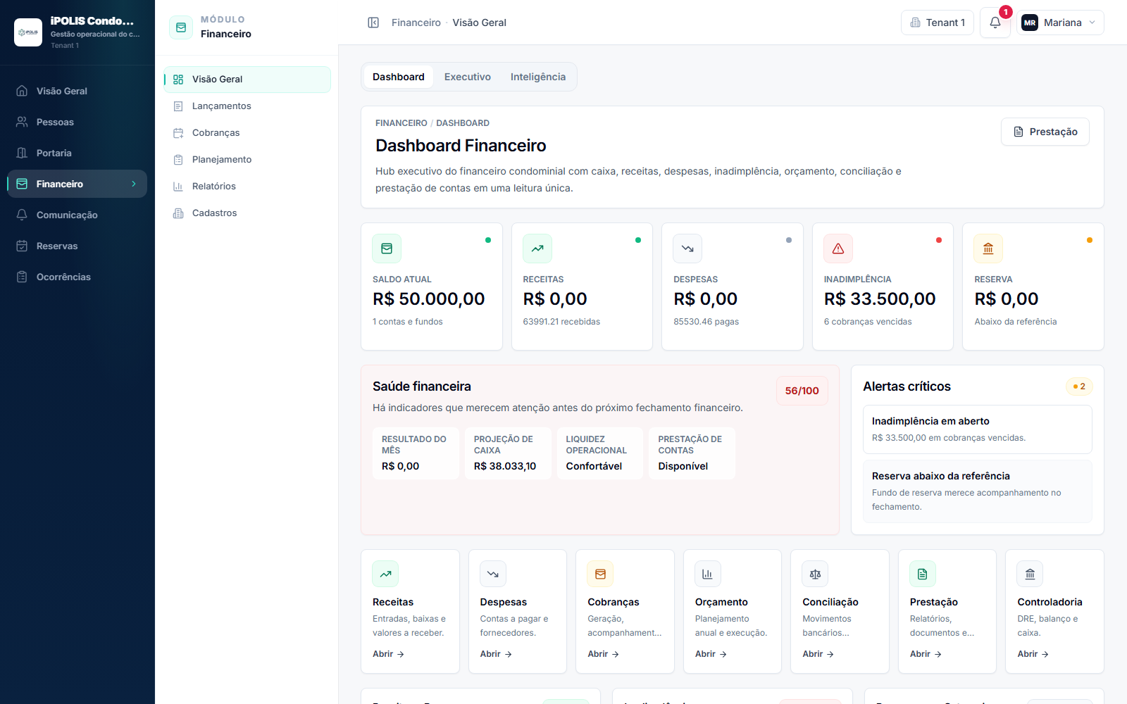Switch to the Dashboard tab

point(399,77)
